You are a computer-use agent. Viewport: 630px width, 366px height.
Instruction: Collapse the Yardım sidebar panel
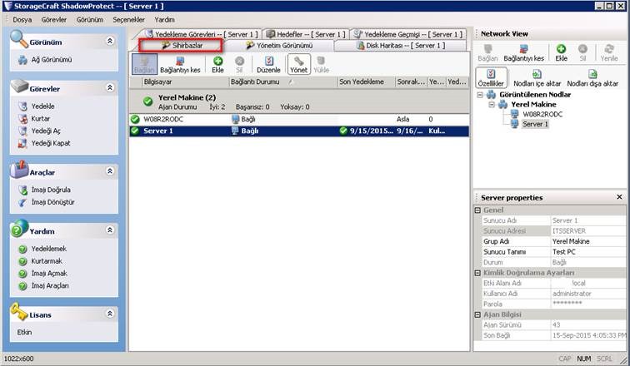(110, 230)
